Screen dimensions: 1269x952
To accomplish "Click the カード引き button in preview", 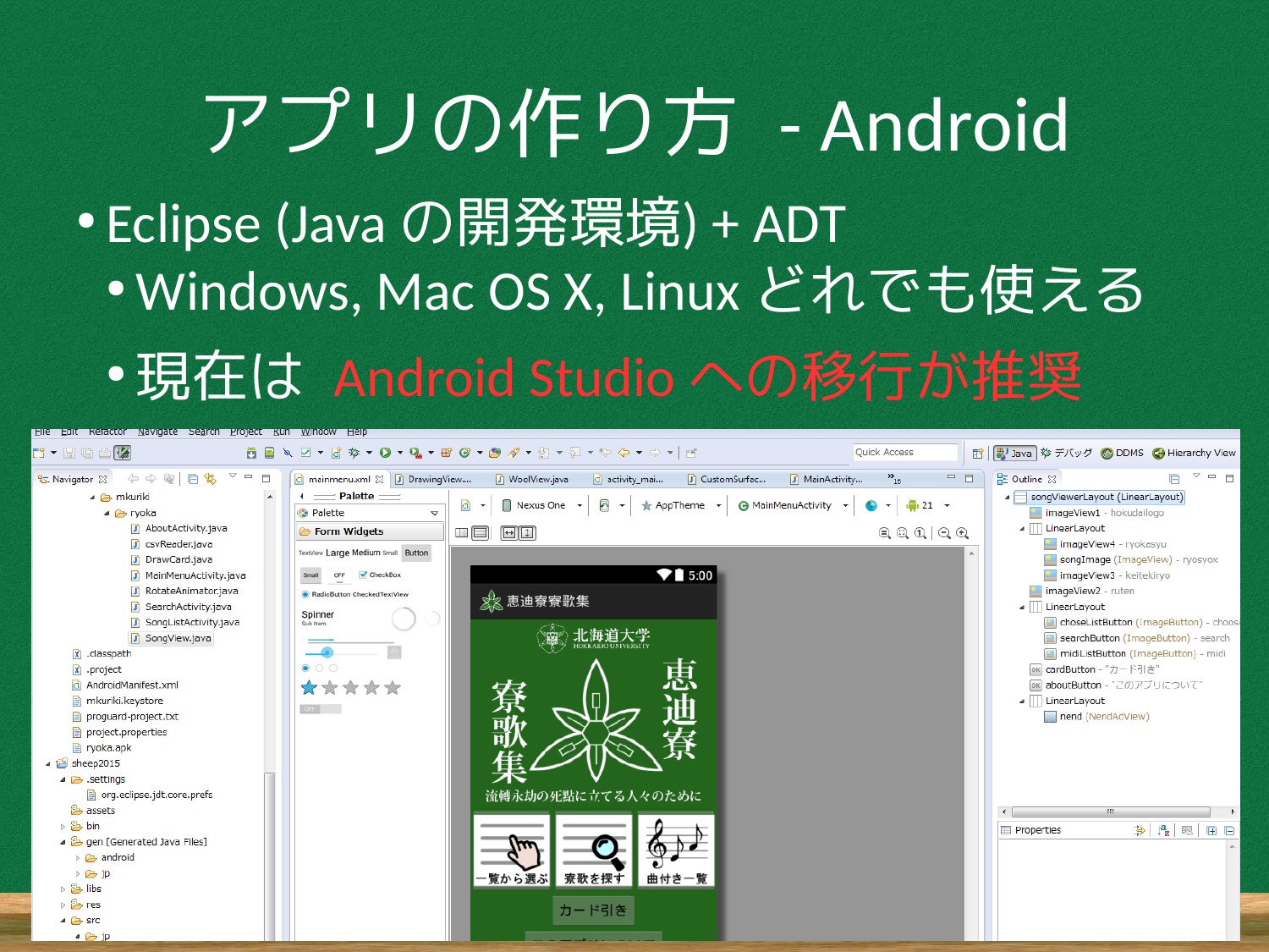I will coord(593,911).
